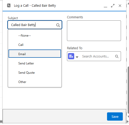Screen dimensions: 129x125
Task: Pick the Email subject option
Action: pyautogui.click(x=35, y=54)
